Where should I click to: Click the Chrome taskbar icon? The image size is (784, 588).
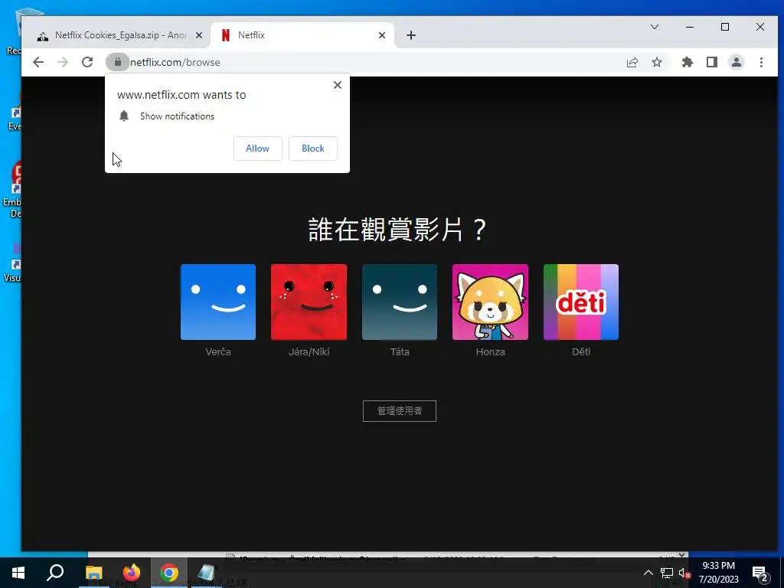click(169, 573)
